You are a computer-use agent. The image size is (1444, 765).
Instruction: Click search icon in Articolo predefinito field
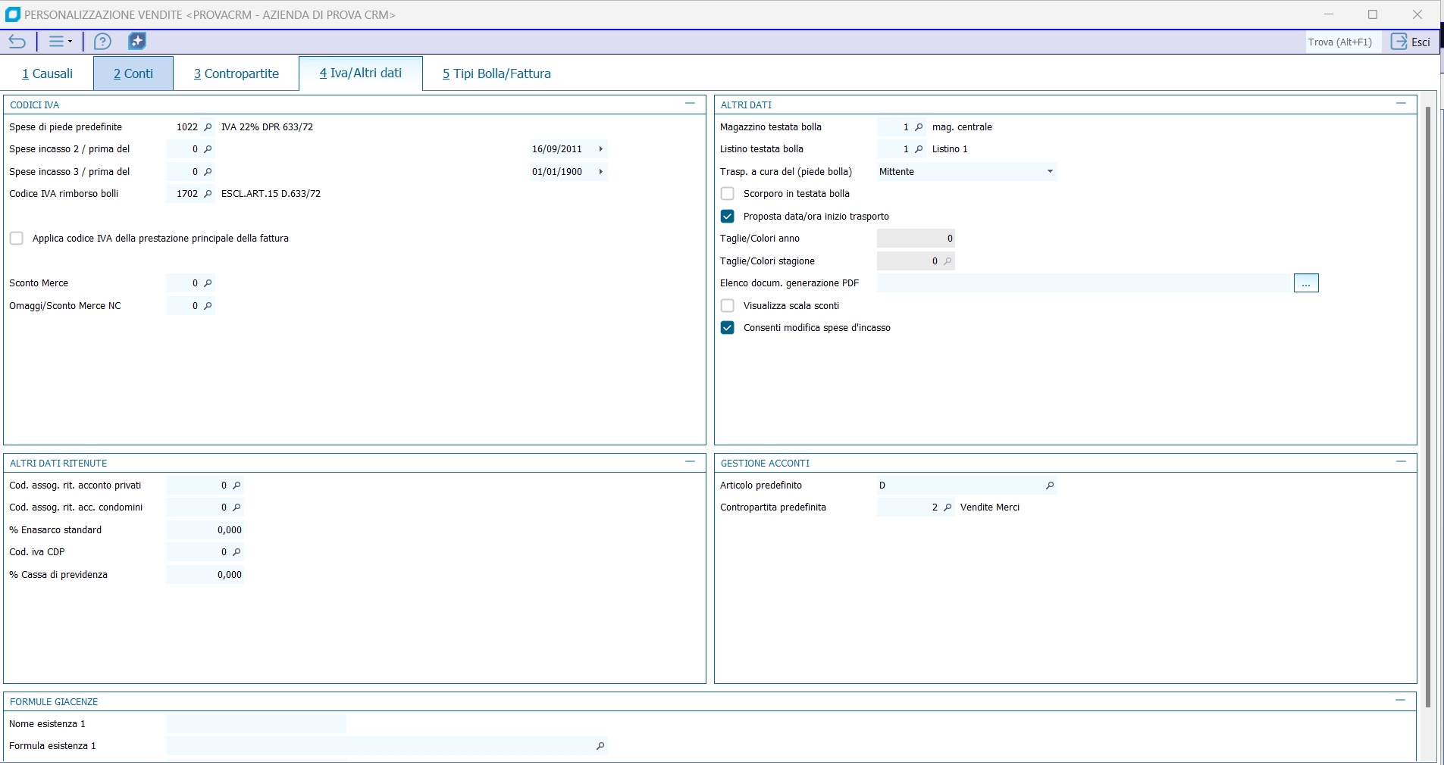[1050, 486]
